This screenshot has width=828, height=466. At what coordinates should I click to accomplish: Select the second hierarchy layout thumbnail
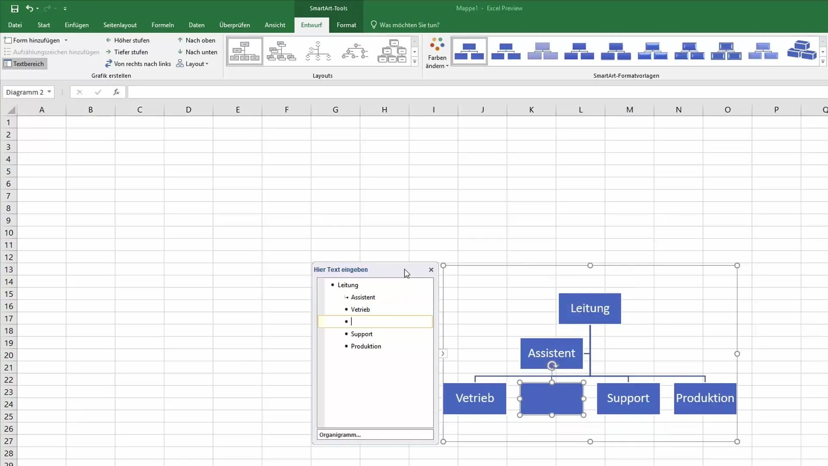coord(281,51)
